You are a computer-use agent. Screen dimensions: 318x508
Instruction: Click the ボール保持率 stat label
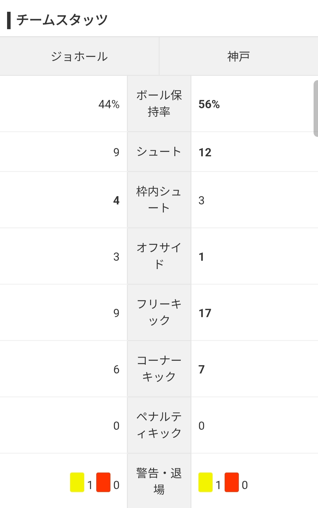pos(159,104)
